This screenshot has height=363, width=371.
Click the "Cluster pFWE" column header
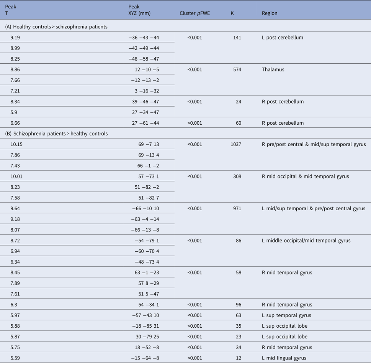coord(194,13)
